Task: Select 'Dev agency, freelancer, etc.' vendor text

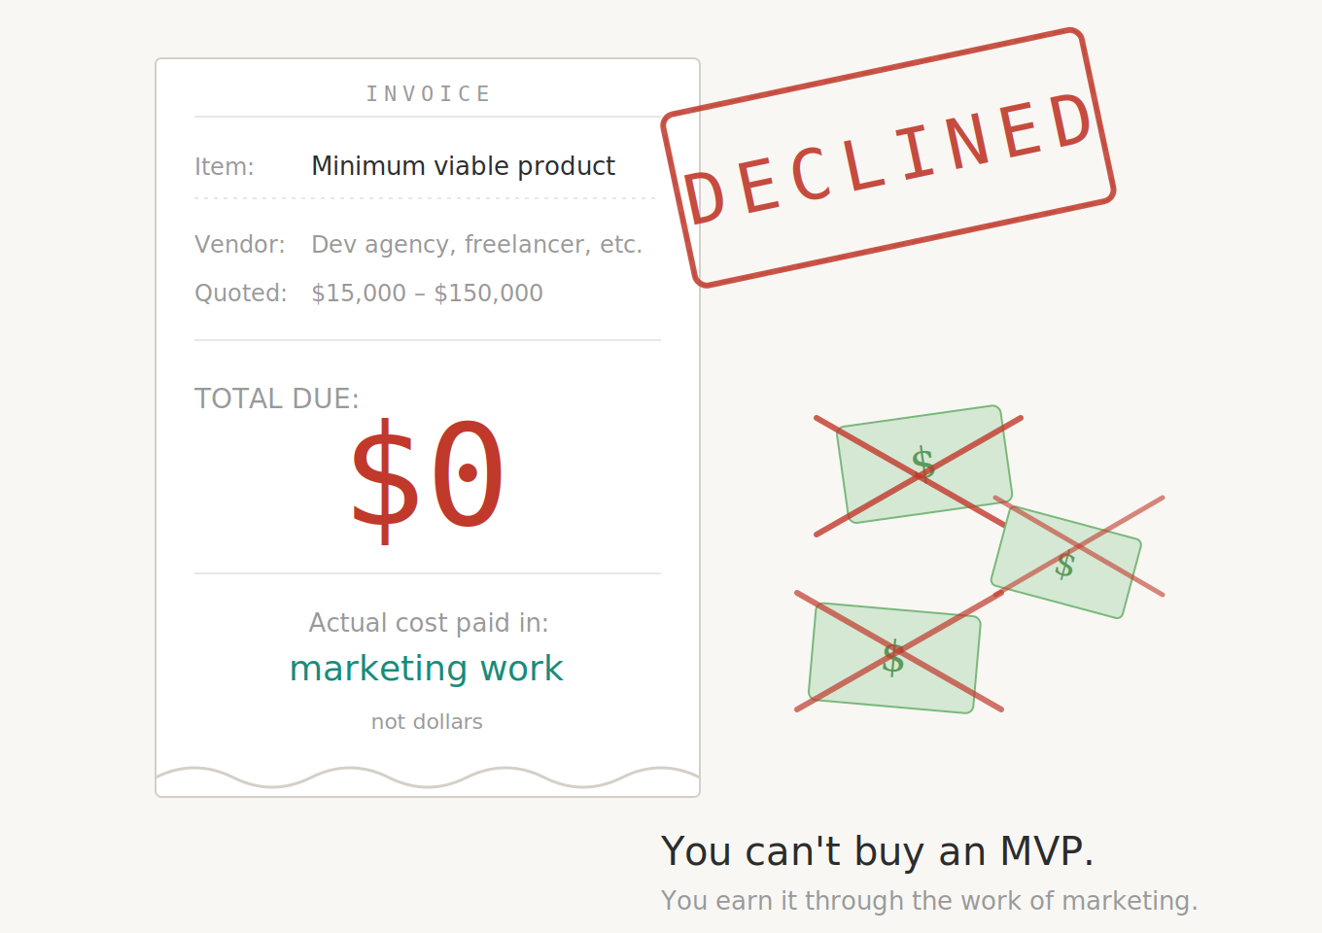Action: [x=476, y=244]
